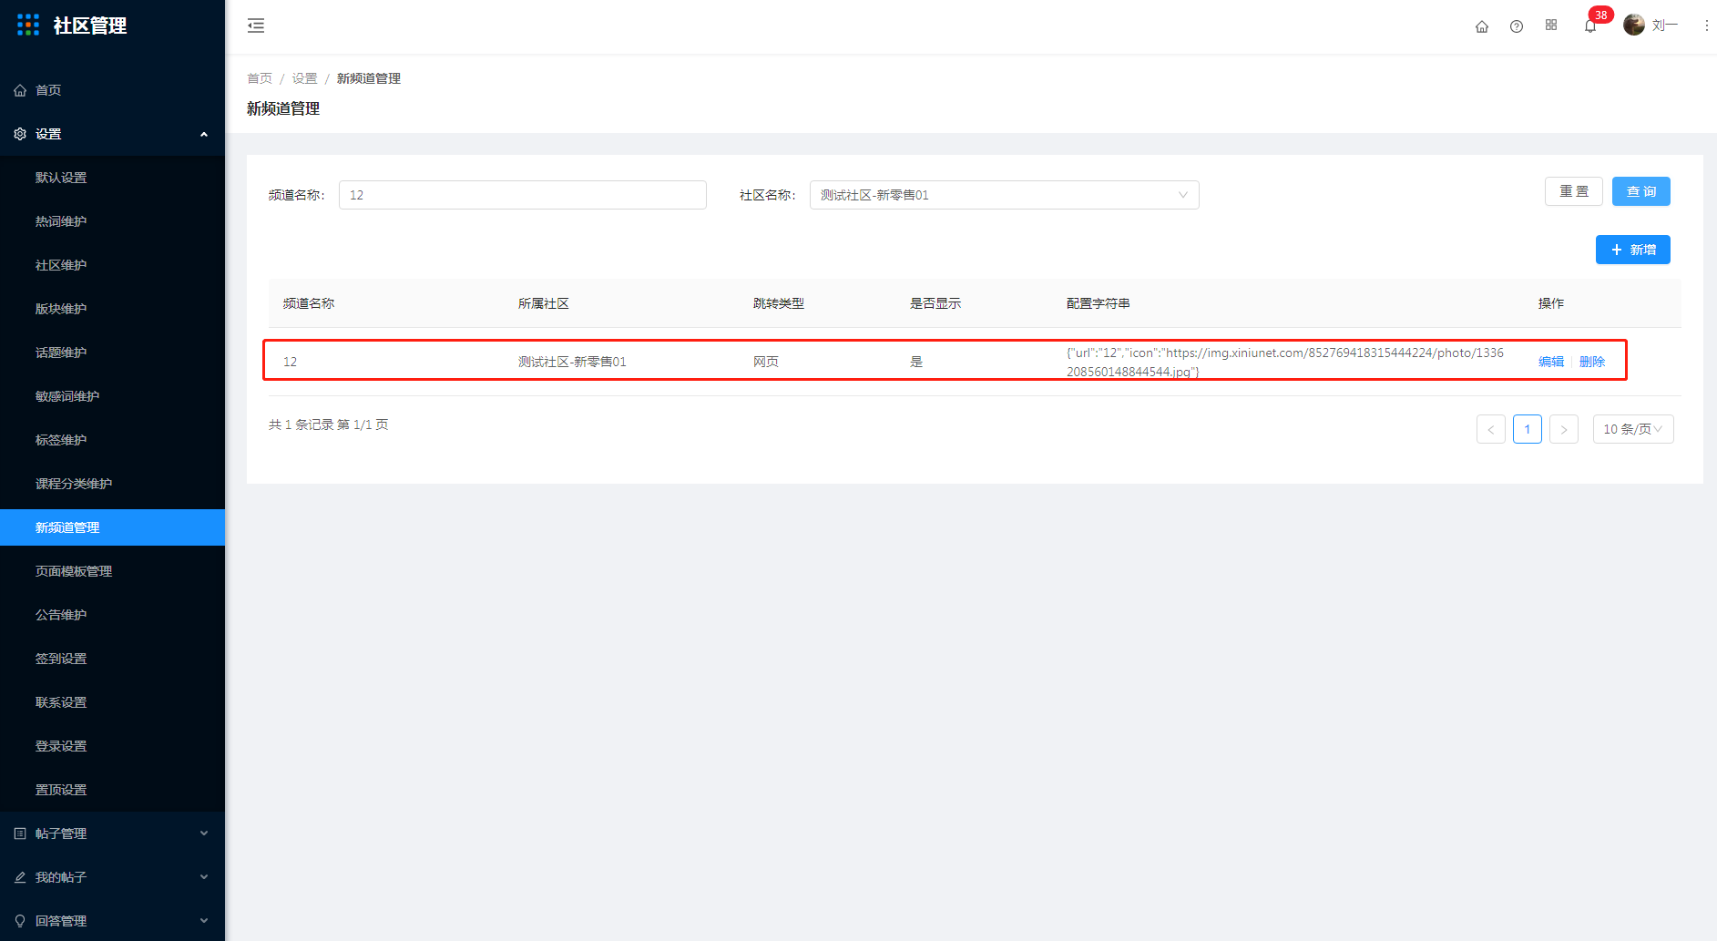1717x941 pixels.
Task: Click the 首页 house icon in the sidebar
Action: click(x=20, y=90)
